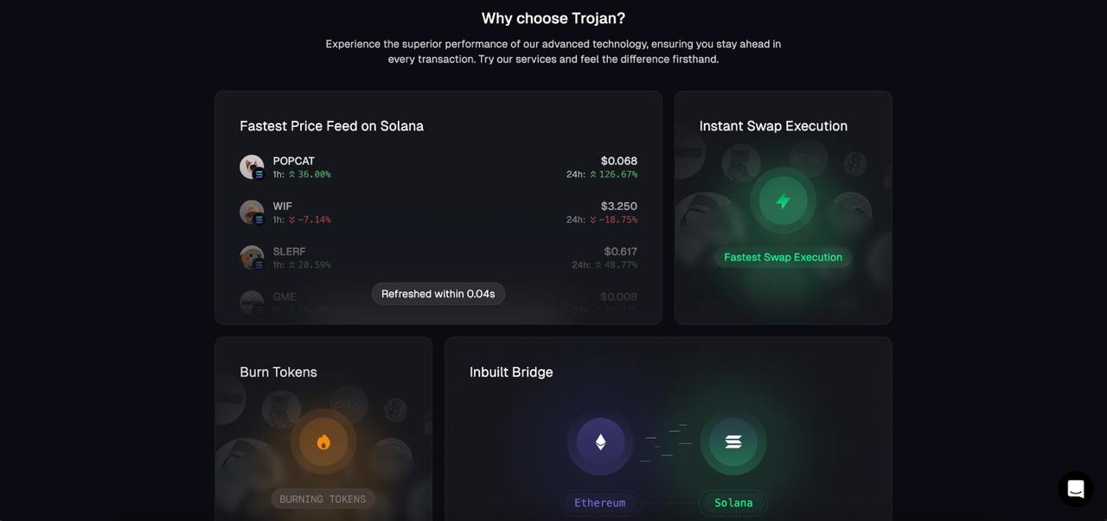Image resolution: width=1107 pixels, height=521 pixels.
Task: Click the Burn Tokens card heading
Action: pyautogui.click(x=278, y=372)
